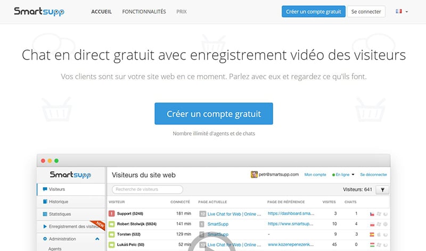Click the green chat icon for Robert Stolwijk
The image size is (426, 251).
click(x=111, y=224)
